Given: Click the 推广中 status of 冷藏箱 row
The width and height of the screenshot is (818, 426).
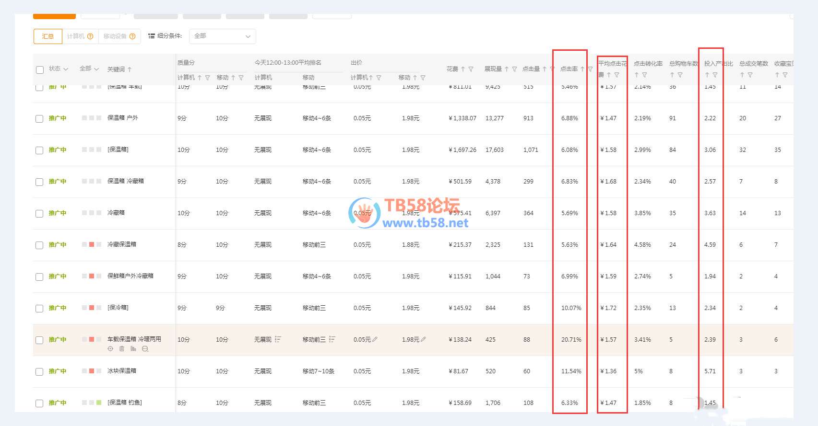Looking at the screenshot, I should pos(58,213).
